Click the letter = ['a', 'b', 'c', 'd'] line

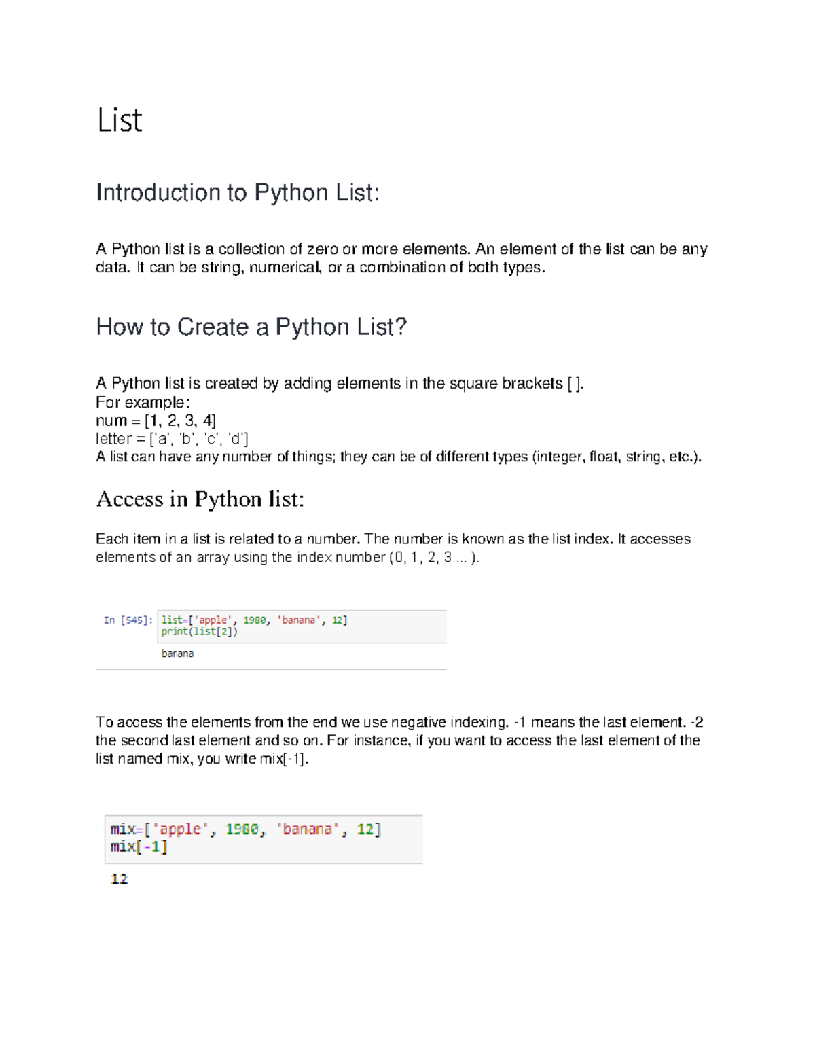tap(173, 439)
